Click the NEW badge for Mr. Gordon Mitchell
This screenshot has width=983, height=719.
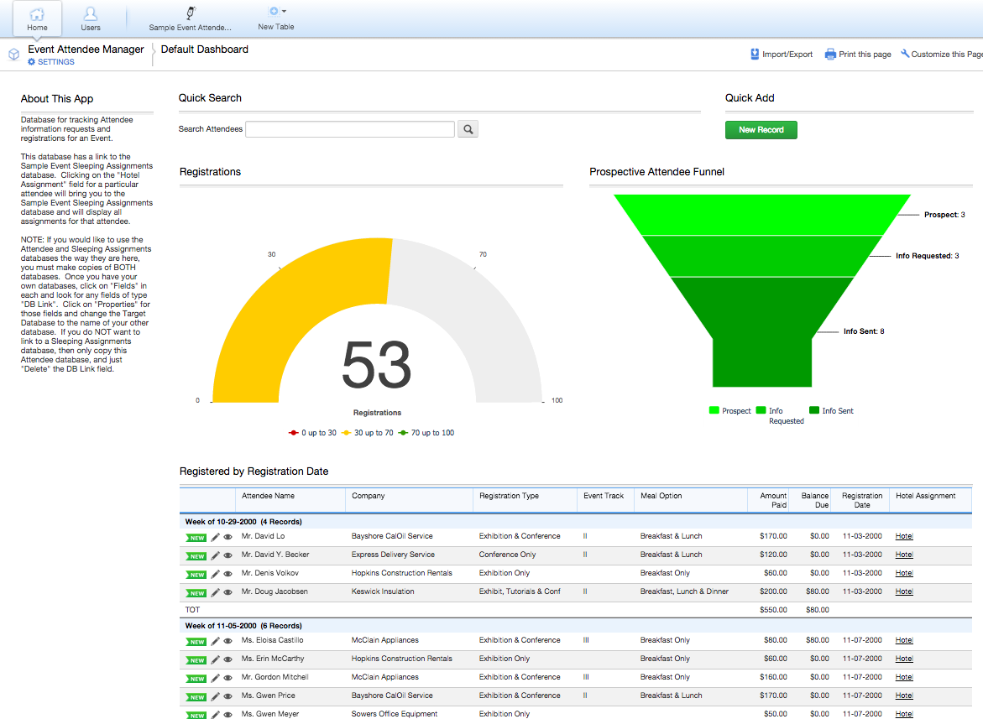(196, 679)
